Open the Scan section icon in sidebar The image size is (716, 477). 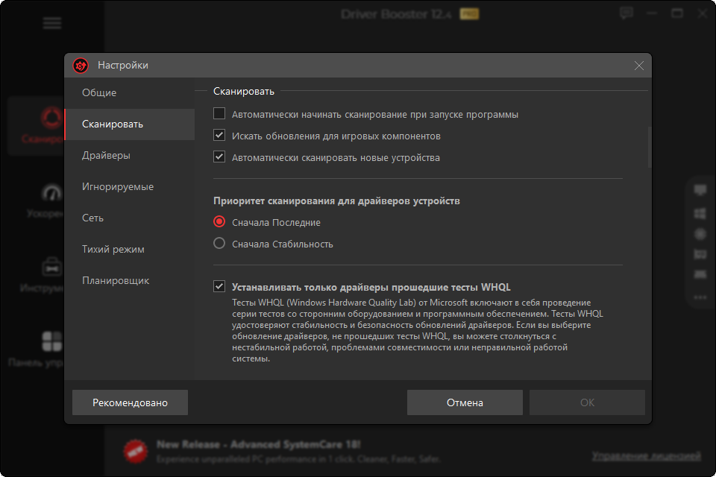point(51,118)
